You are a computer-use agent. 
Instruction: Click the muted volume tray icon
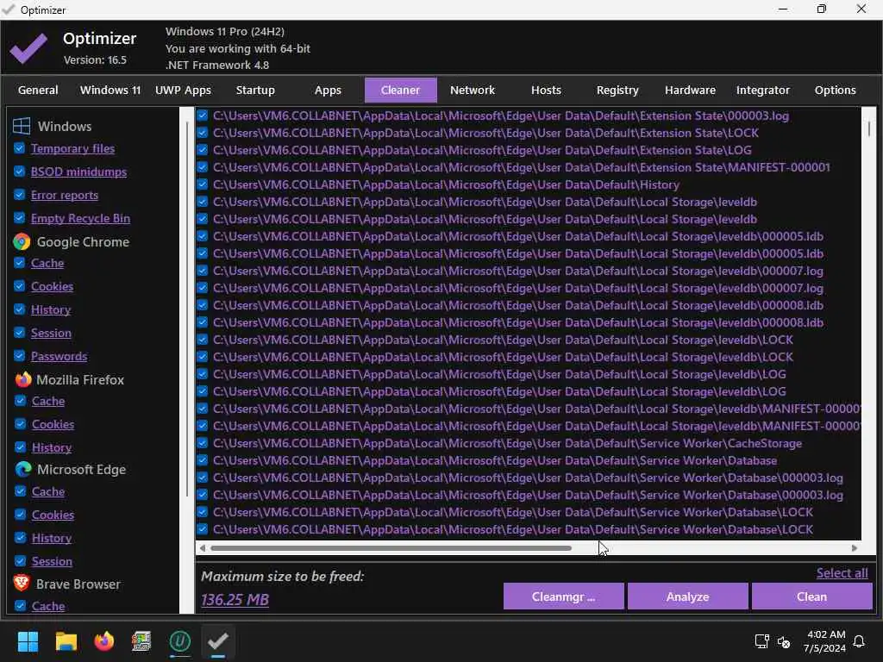tap(783, 641)
